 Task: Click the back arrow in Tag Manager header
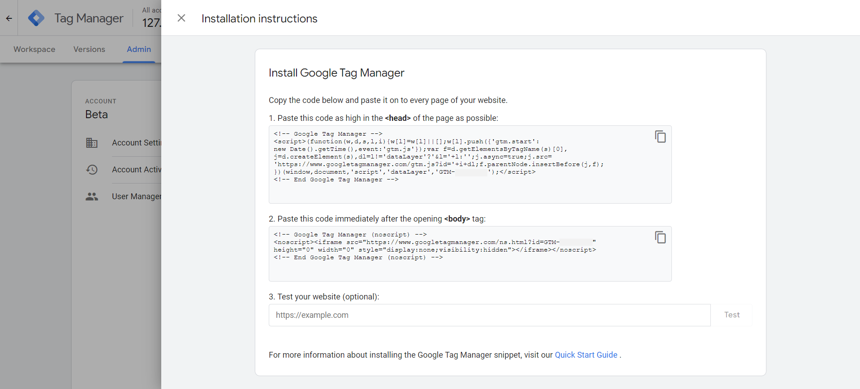9,18
